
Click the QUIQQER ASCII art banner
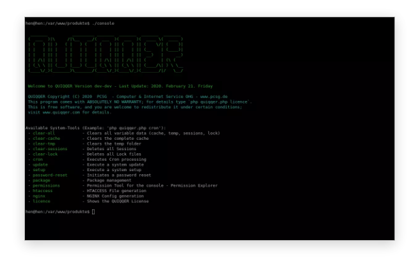point(105,54)
